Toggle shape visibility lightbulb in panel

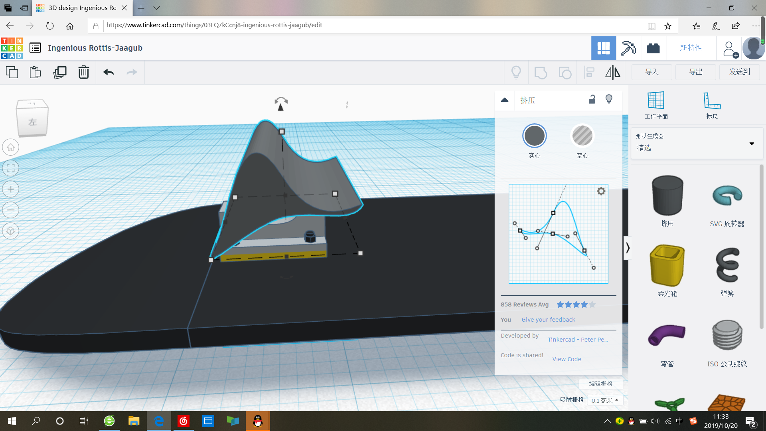click(609, 99)
